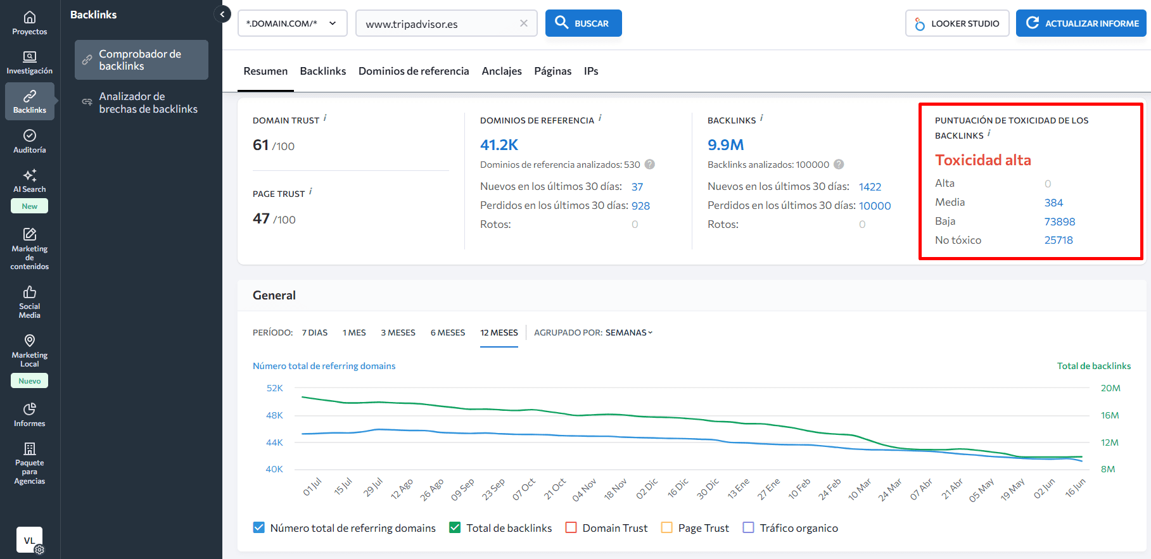Open Auditoría from the sidebar
The width and height of the screenshot is (1151, 559).
pyautogui.click(x=30, y=142)
